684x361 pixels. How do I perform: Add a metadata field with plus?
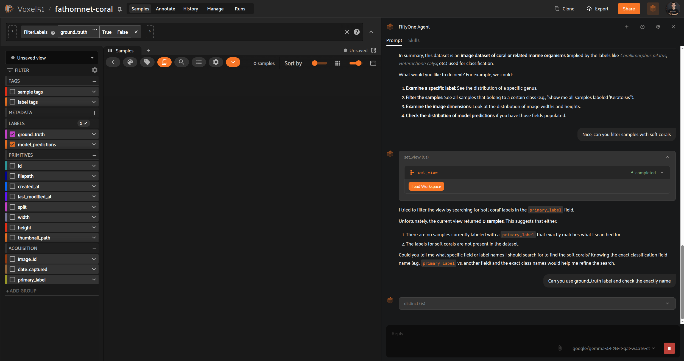pos(94,113)
